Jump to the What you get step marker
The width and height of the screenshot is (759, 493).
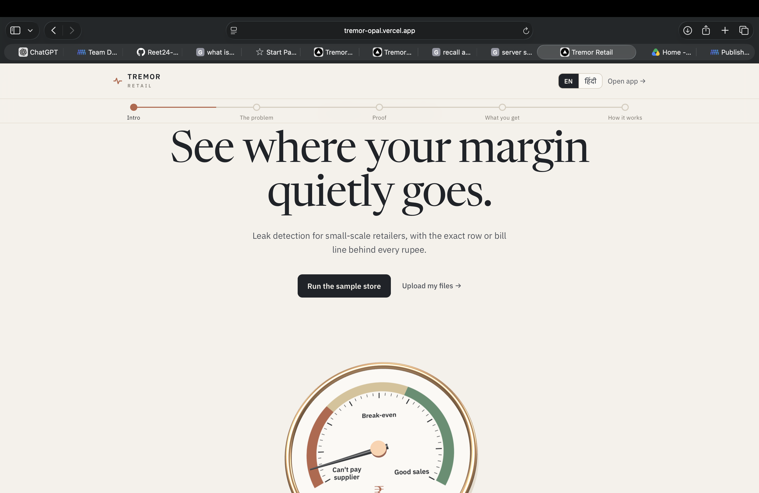coord(502,107)
